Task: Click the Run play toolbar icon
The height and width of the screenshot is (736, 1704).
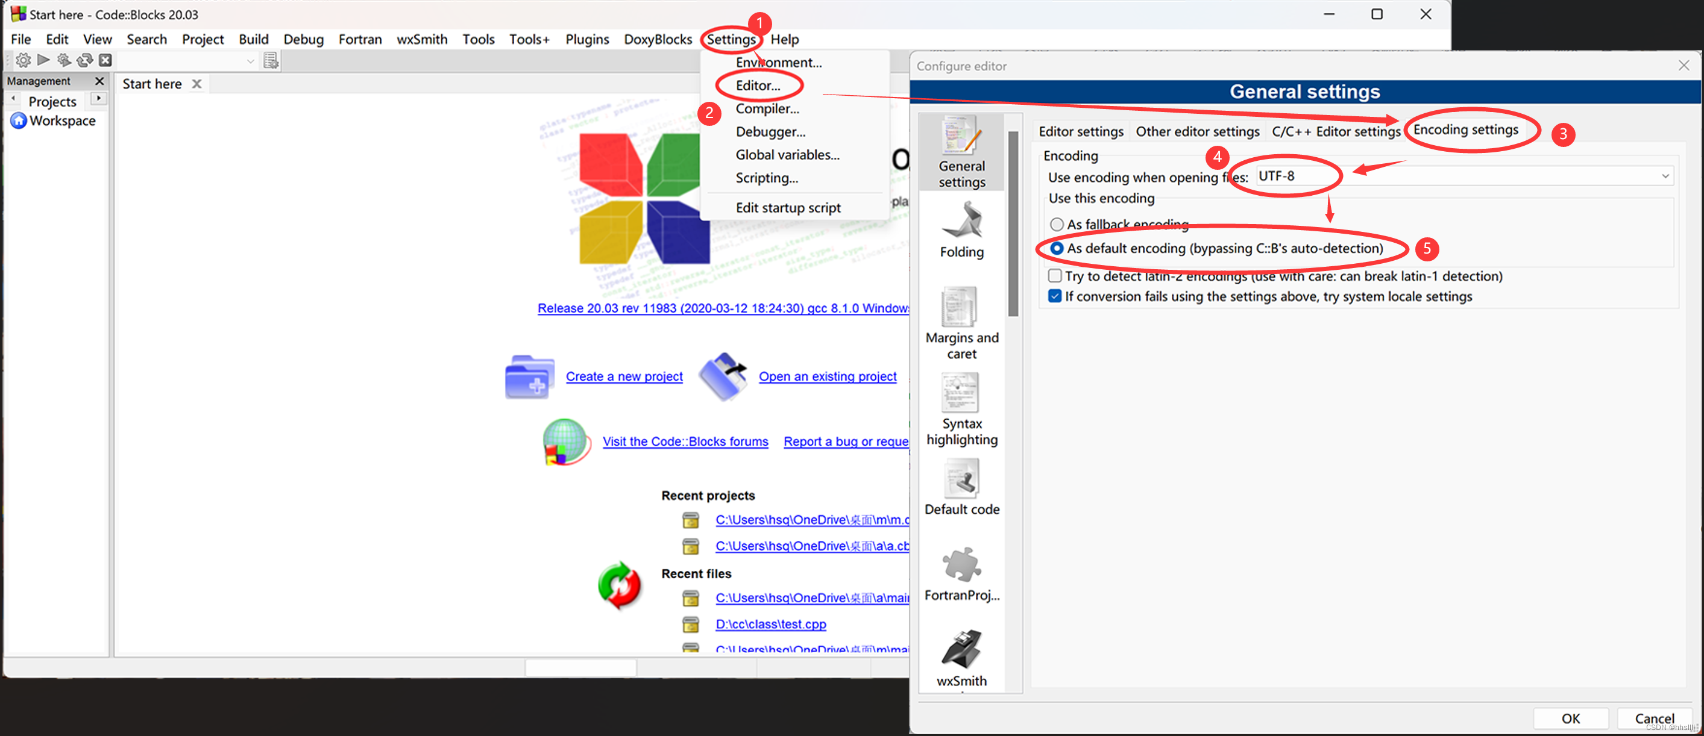Action: [43, 60]
